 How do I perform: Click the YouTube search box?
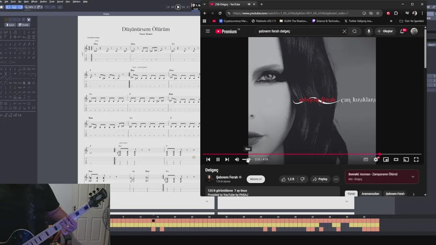299,31
